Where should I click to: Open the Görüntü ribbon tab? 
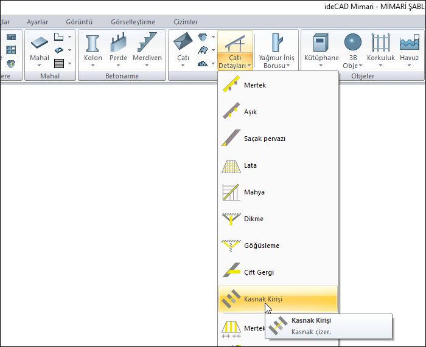[79, 22]
